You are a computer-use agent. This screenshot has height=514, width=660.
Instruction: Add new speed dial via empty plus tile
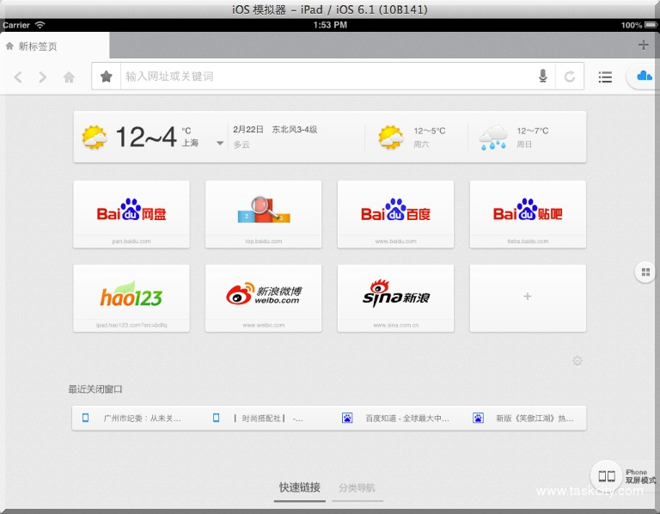pos(528,298)
